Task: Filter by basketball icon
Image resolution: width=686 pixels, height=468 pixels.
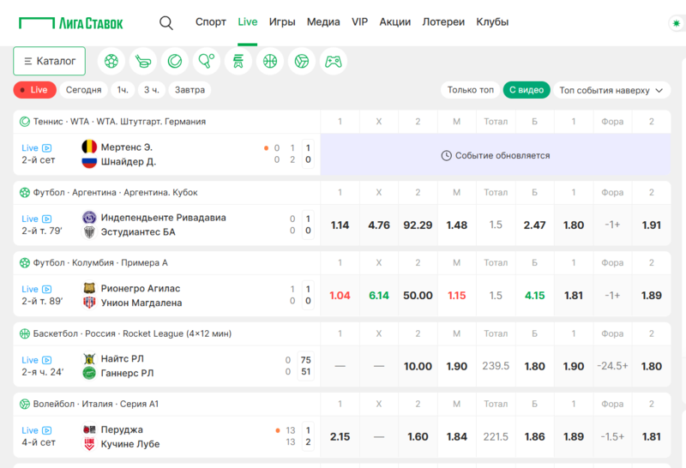Action: coord(270,62)
